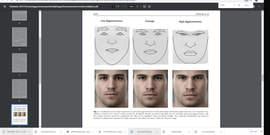Click the main document vertical scrollbar thumb
270x135 pixels.
[263, 78]
